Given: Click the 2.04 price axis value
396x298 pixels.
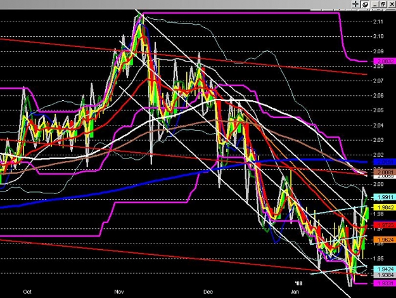Looking at the screenshot, I should click(378, 126).
